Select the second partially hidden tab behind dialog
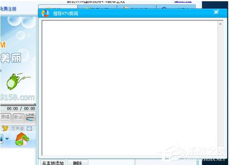229x165 pixels. (97, 7)
